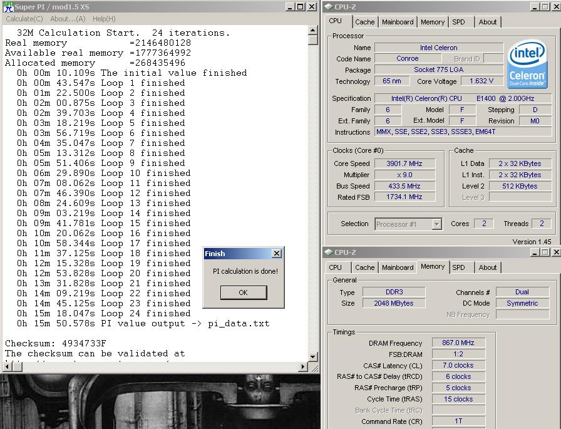Switch to Mainboard tab in lower CPU-Z
The width and height of the screenshot is (561, 429).
[398, 267]
